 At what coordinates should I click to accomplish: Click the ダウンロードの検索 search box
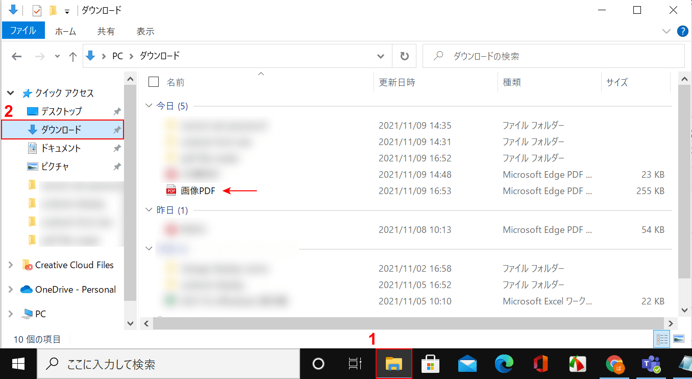point(553,56)
